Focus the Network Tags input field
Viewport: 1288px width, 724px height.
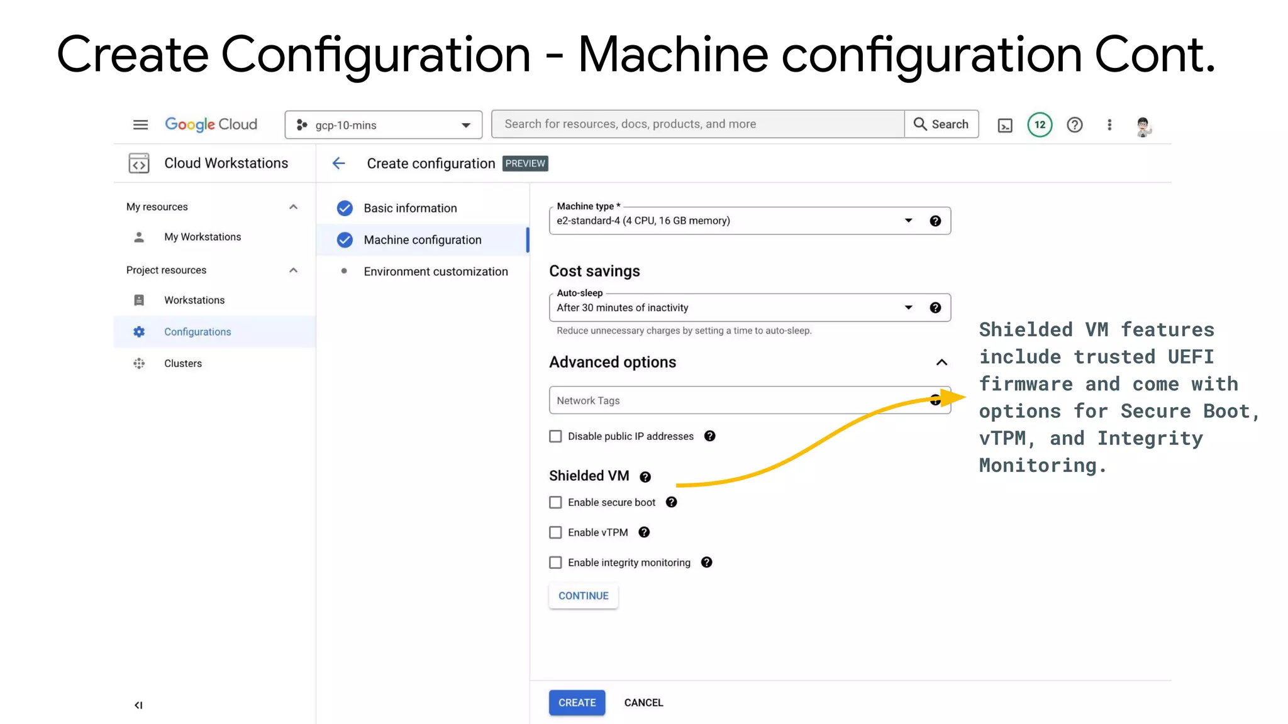pyautogui.click(x=750, y=400)
